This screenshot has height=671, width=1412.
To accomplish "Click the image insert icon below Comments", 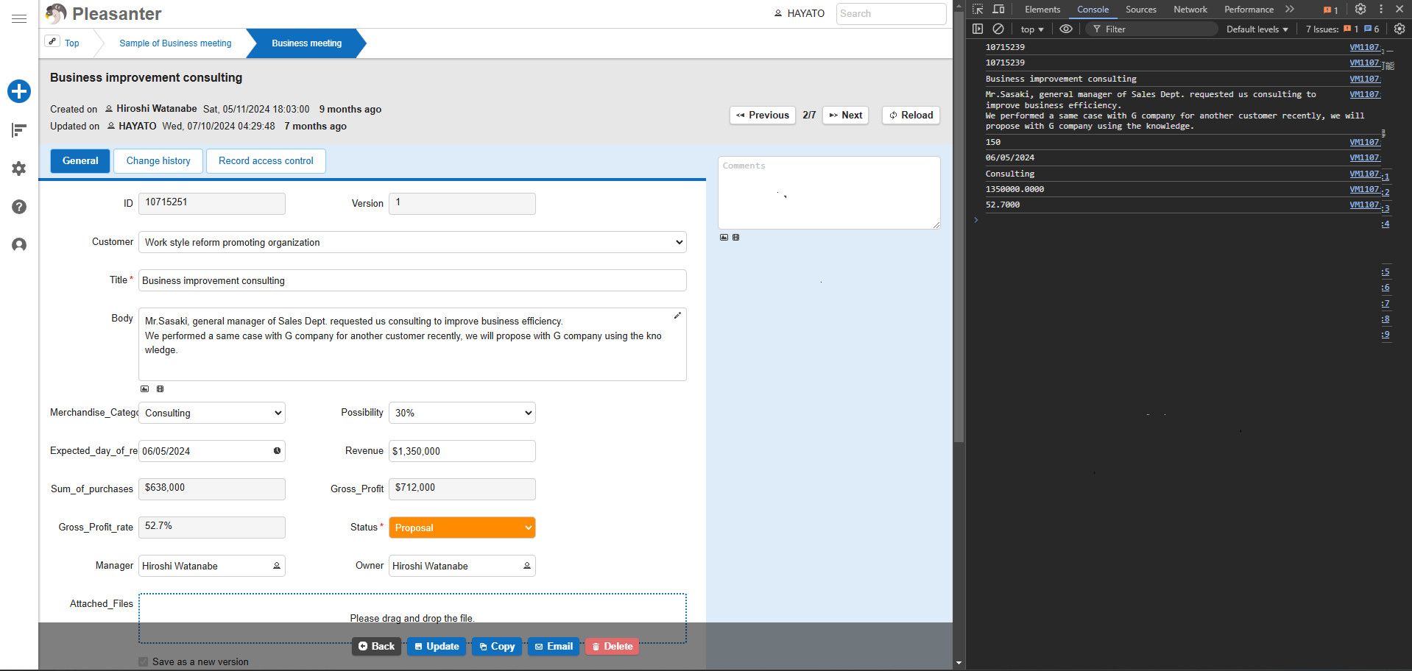I will (x=724, y=237).
